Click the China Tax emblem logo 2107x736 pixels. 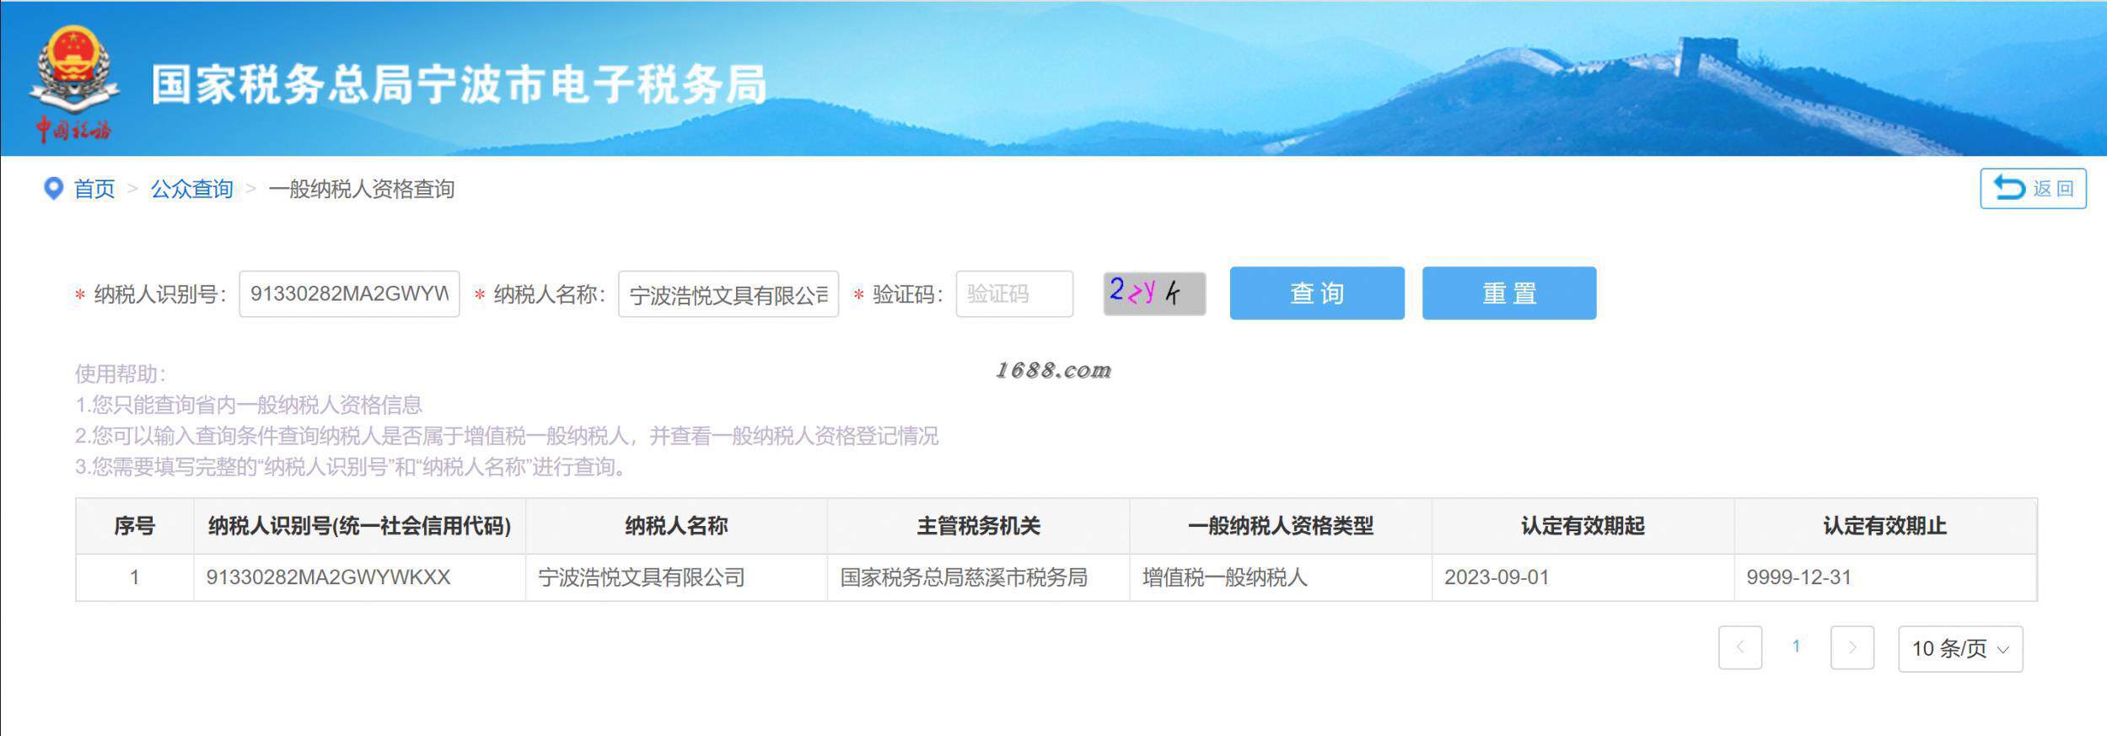[x=73, y=82]
